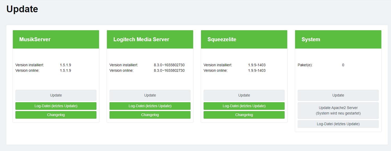Select the Squeezelite card header
The image size is (391, 151).
pos(244,39)
